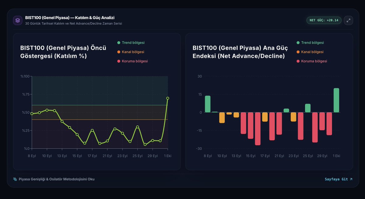Toggle Koruma bölgesi legend in Ana Güç chart
This screenshot has width=365, height=199.
312,61
